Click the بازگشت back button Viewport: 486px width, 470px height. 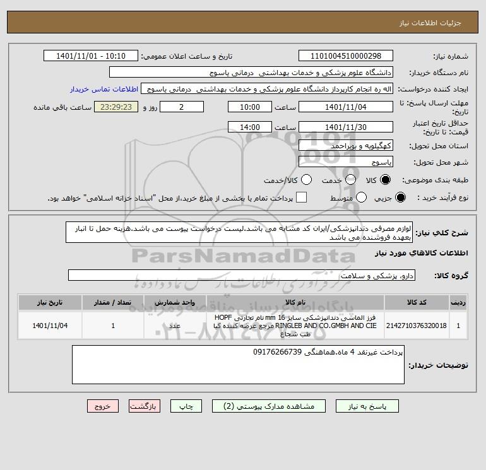[x=145, y=406]
